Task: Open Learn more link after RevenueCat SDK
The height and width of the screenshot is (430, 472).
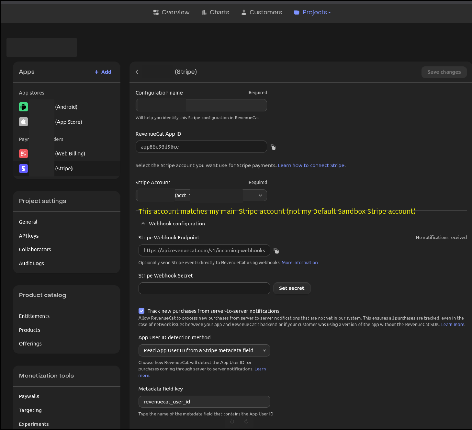Action: (x=453, y=324)
